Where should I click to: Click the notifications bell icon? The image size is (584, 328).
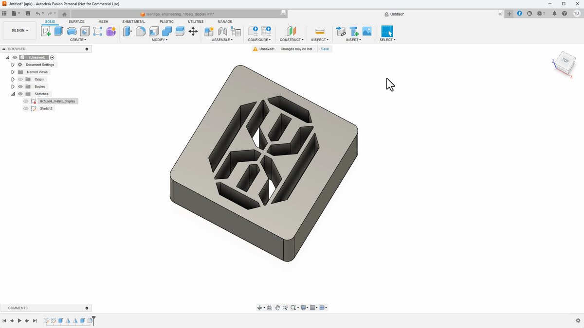pyautogui.click(x=554, y=14)
